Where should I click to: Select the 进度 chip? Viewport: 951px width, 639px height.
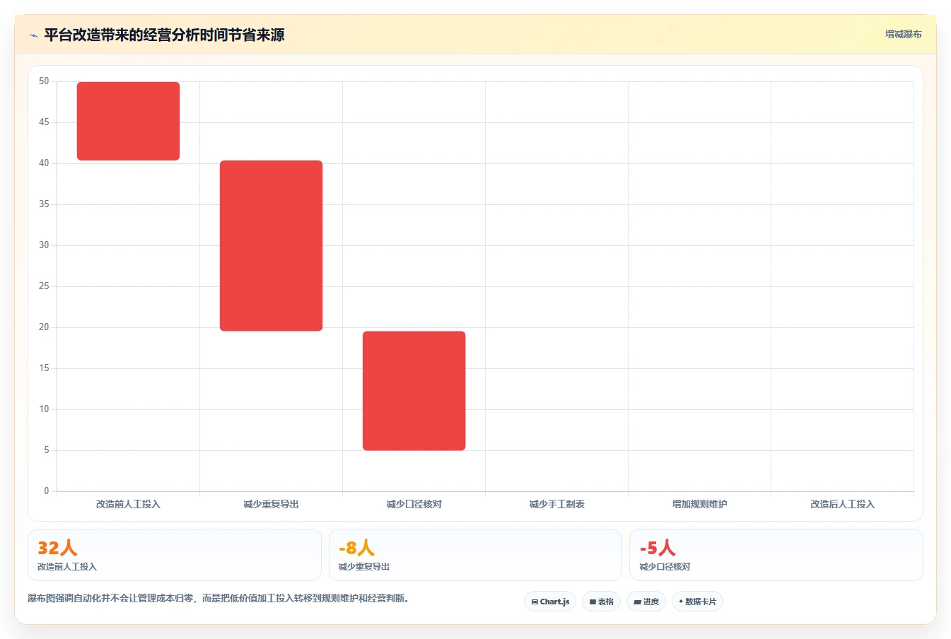point(646,602)
